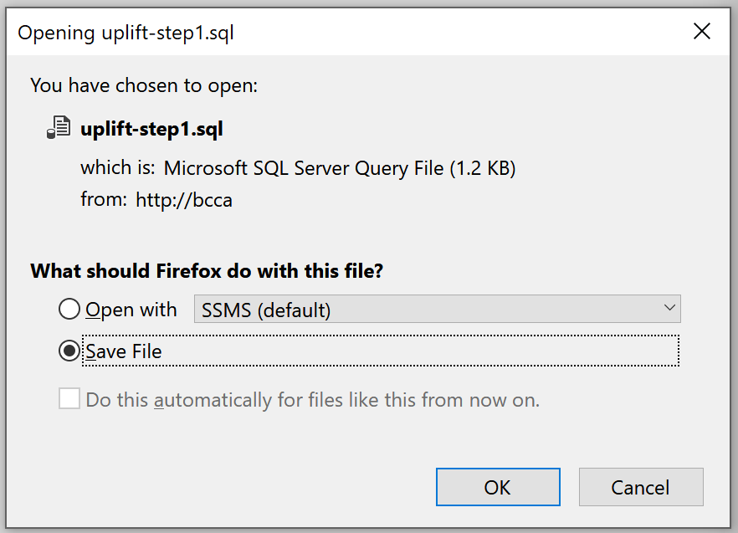Click the Save File label text
The image size is (738, 533).
(x=124, y=351)
